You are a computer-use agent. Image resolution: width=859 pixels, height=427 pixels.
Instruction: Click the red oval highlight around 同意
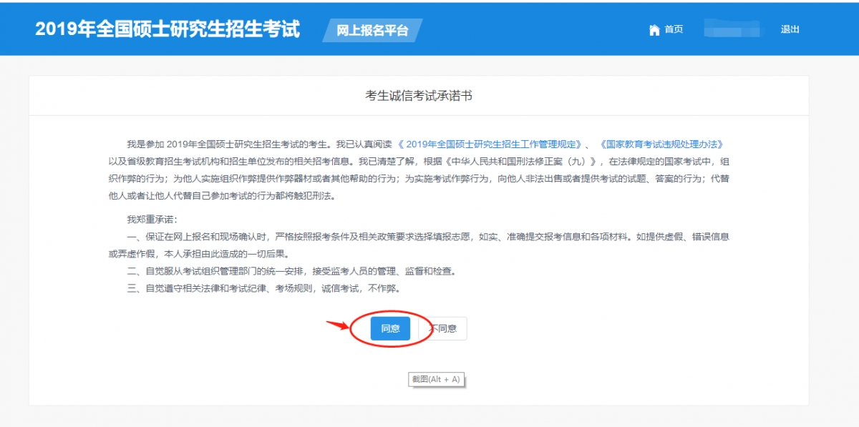click(x=390, y=313)
